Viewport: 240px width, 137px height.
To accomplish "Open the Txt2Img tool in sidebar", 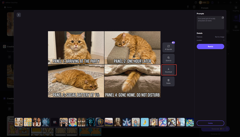I will click(x=236, y=19).
